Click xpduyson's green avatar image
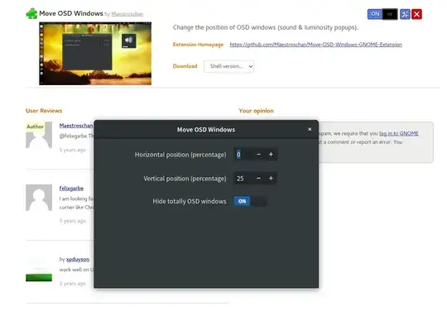This screenshot has width=447, height=311. click(x=39, y=269)
